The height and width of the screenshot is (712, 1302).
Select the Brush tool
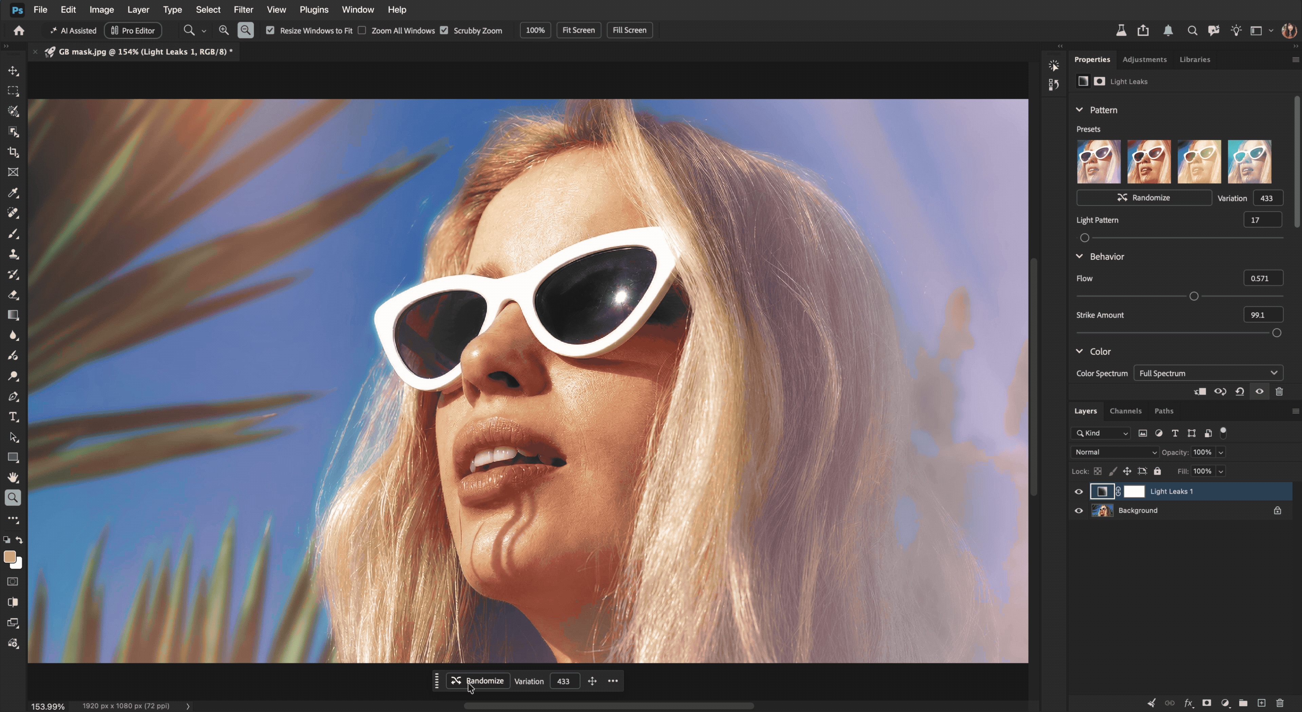point(14,233)
